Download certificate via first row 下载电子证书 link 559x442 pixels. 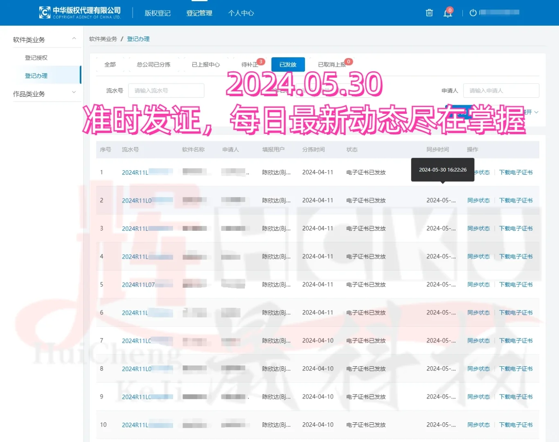tap(516, 172)
